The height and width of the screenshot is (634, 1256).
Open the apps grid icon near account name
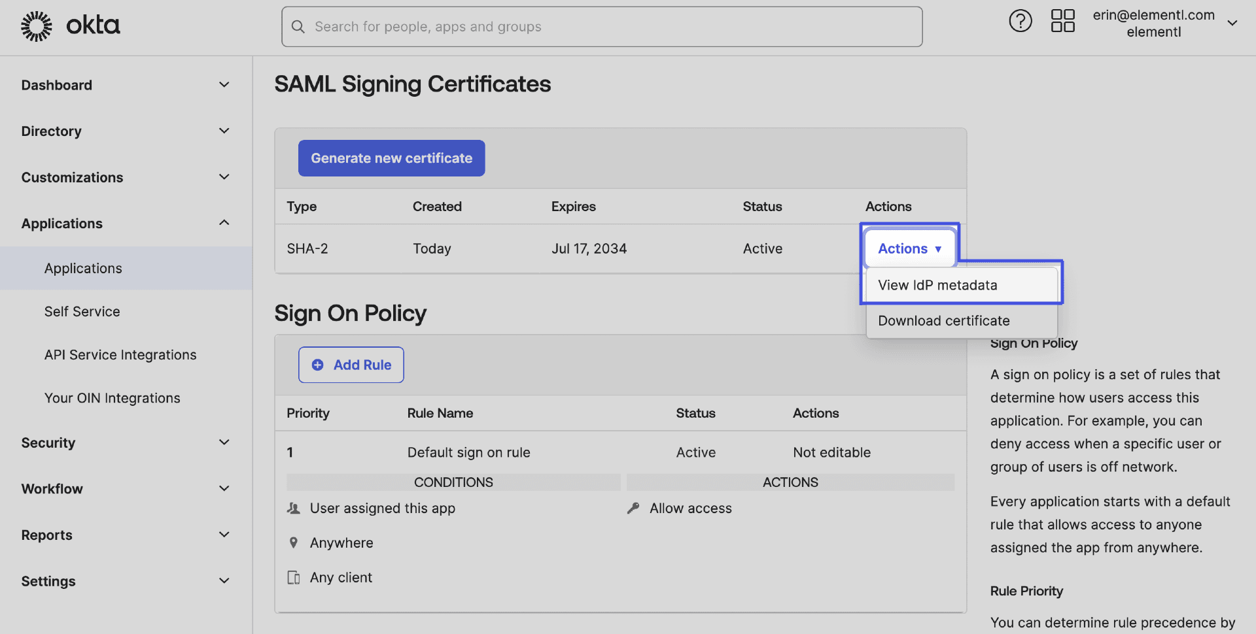click(x=1062, y=21)
